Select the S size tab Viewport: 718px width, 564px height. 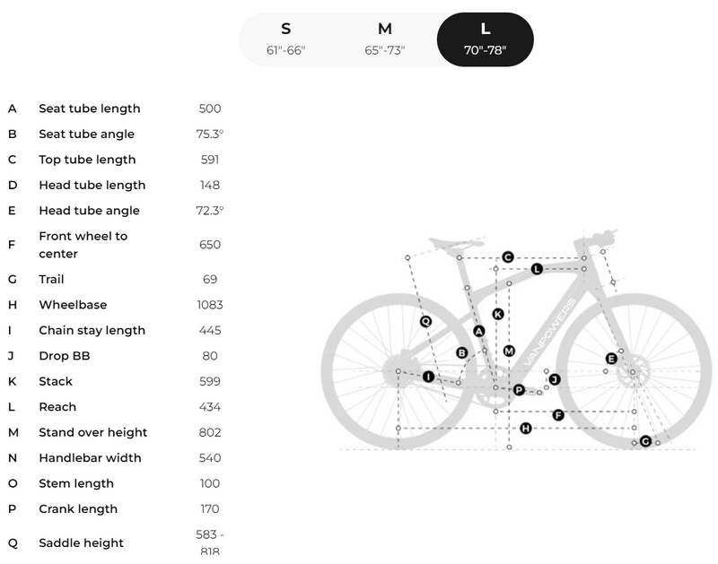click(286, 39)
